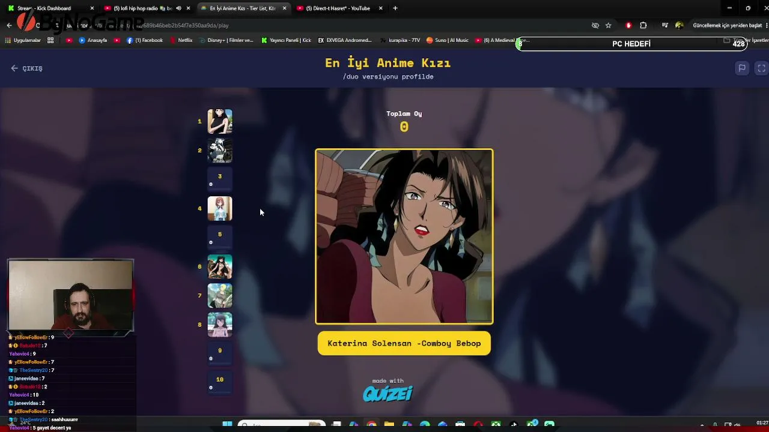Click the flag report icon
This screenshot has width=769, height=432.
coord(742,68)
